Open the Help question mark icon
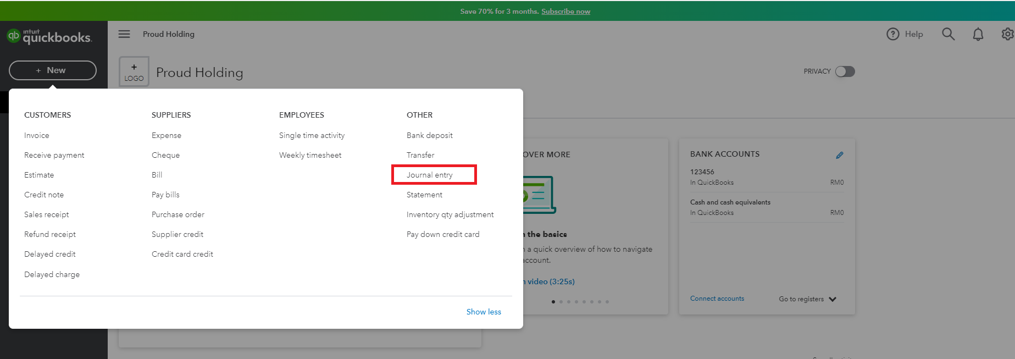The width and height of the screenshot is (1015, 359). [x=892, y=34]
